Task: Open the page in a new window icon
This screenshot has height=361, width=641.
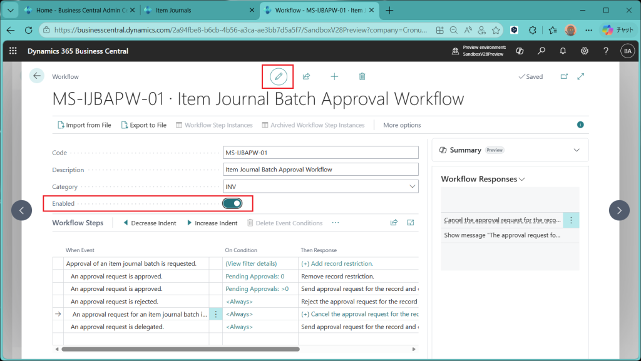Action: (x=564, y=76)
